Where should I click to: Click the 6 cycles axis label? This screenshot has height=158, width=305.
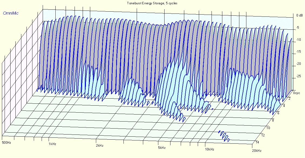click(278, 113)
